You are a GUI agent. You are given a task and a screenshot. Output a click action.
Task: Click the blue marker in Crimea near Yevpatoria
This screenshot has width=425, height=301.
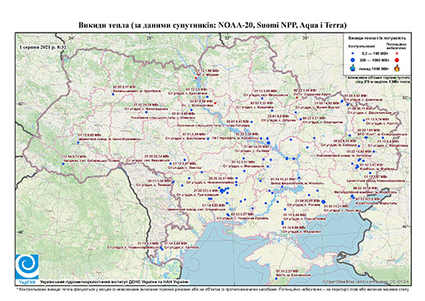[x=276, y=278]
